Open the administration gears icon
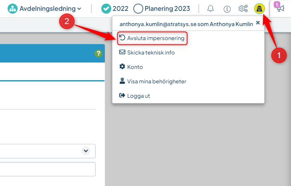 point(243,8)
